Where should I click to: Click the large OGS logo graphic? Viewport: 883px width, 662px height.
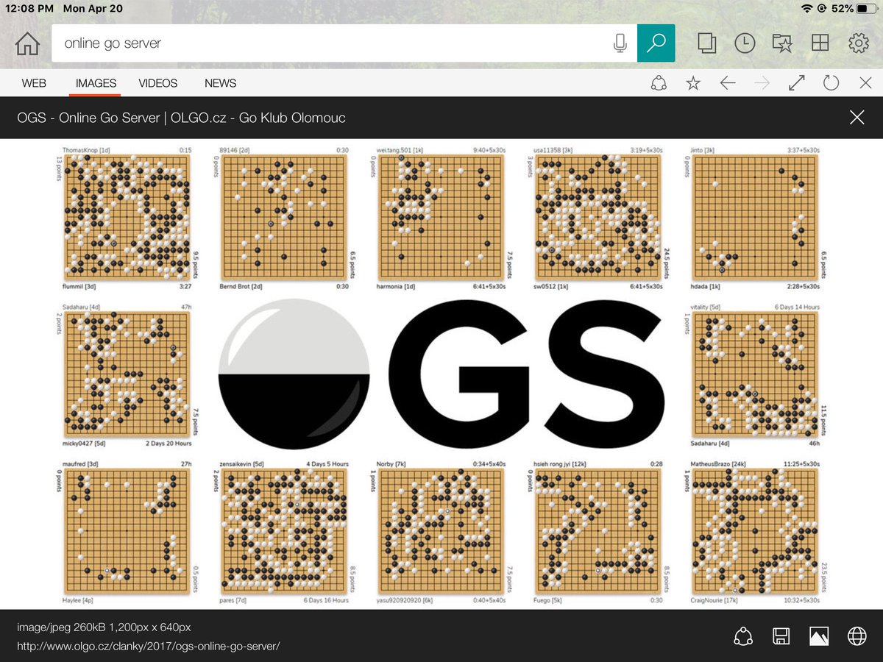click(x=441, y=375)
